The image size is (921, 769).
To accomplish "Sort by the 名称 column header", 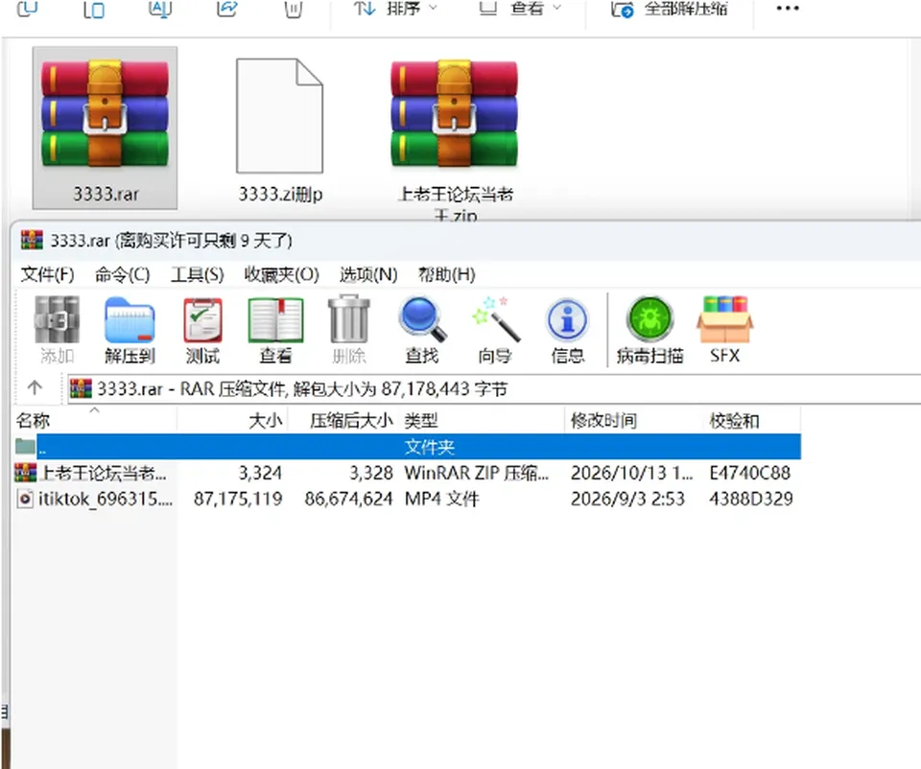I will (x=95, y=420).
